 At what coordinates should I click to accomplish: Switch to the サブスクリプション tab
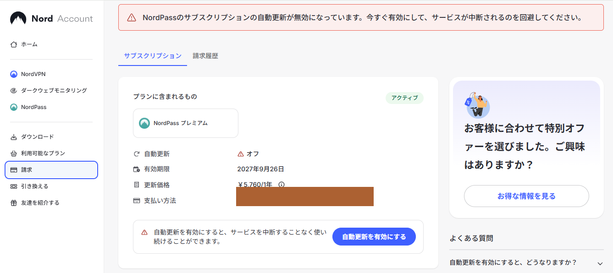click(153, 56)
